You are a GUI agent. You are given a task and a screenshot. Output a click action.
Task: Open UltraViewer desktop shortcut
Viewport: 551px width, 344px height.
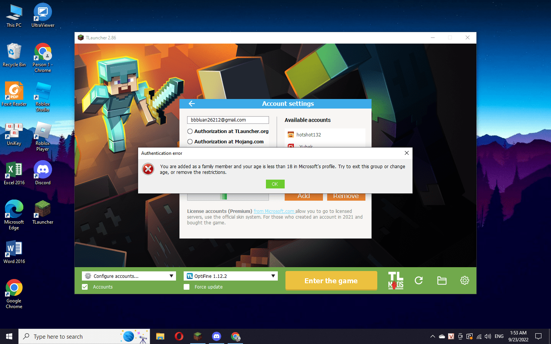pos(43,16)
